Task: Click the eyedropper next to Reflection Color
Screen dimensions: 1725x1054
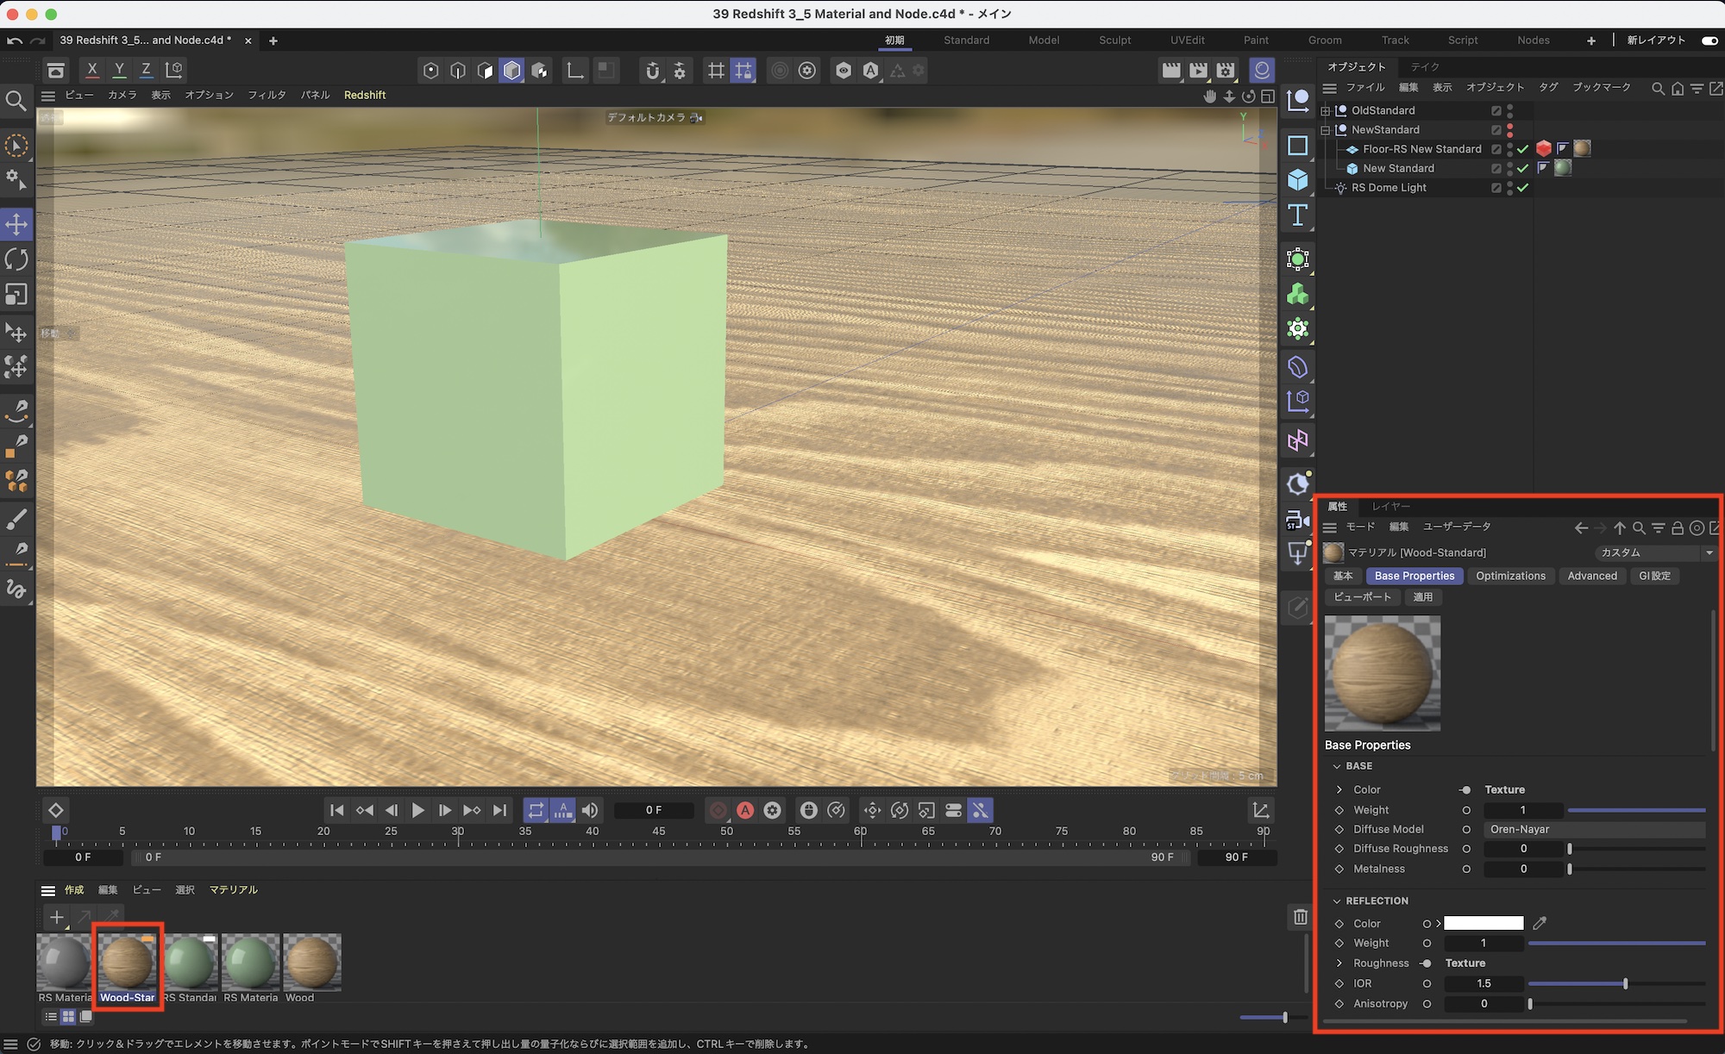Action: click(x=1540, y=923)
